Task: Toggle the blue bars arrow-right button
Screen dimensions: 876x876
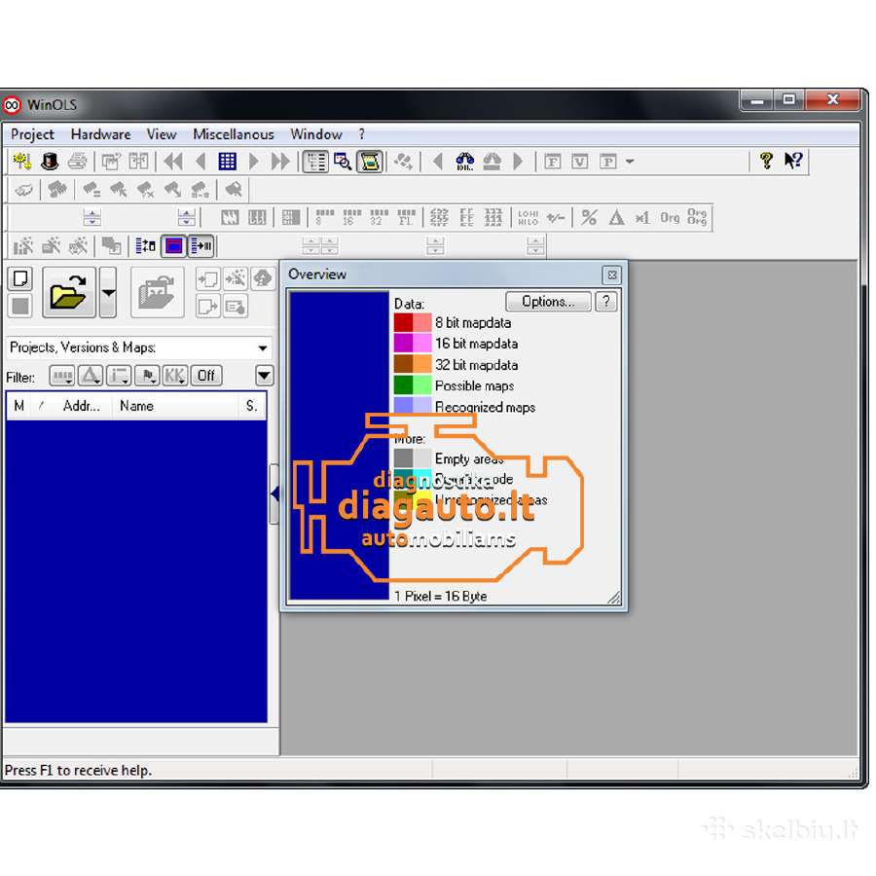Action: tap(201, 246)
